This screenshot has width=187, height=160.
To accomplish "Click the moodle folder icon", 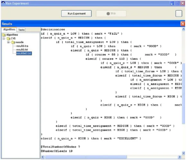I will tap(13, 42).
